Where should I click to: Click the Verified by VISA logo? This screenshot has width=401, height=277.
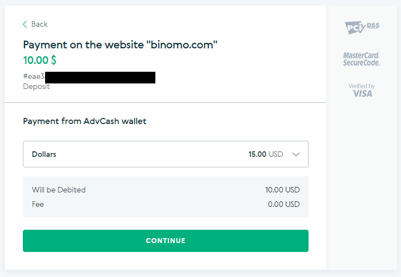point(361,90)
